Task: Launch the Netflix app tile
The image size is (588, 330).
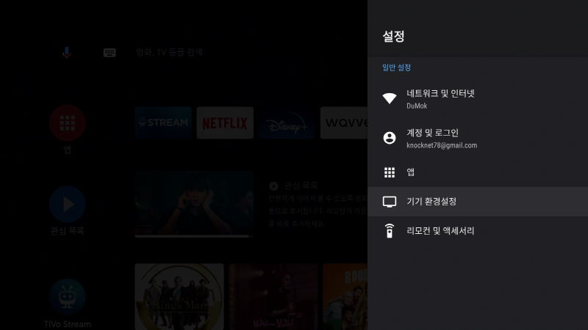Action: click(x=225, y=122)
